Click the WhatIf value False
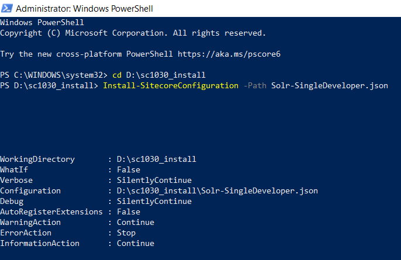 click(129, 170)
